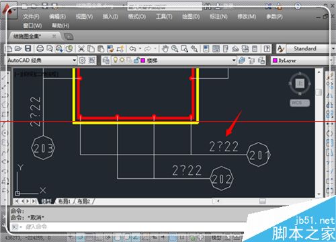Viewport: 336px width, 242px height.
Task: Undo last action with the arrow icon
Action: coord(133,48)
